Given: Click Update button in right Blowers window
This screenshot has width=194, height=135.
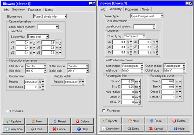Looking at the screenshot, I should coord(110,121).
